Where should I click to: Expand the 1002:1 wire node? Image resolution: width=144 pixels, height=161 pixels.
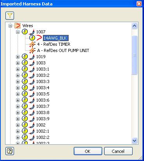pyautogui.click(x=18, y=131)
